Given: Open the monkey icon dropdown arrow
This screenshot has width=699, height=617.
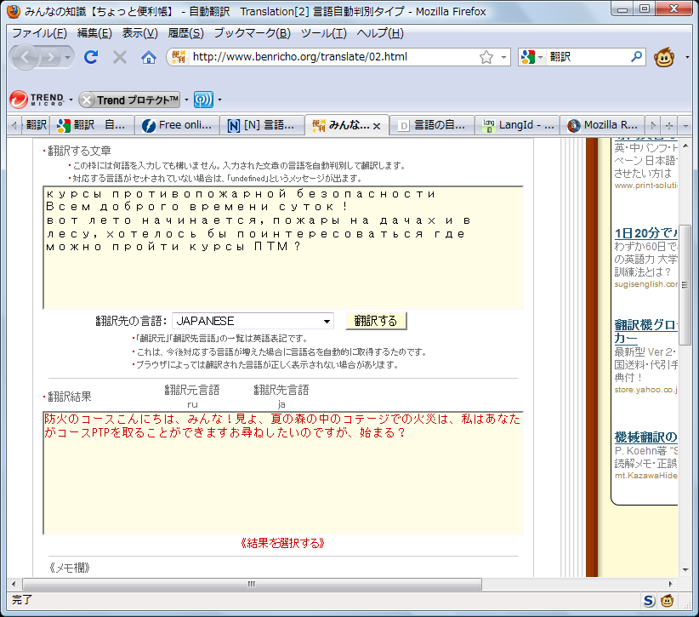Looking at the screenshot, I should click(x=687, y=57).
